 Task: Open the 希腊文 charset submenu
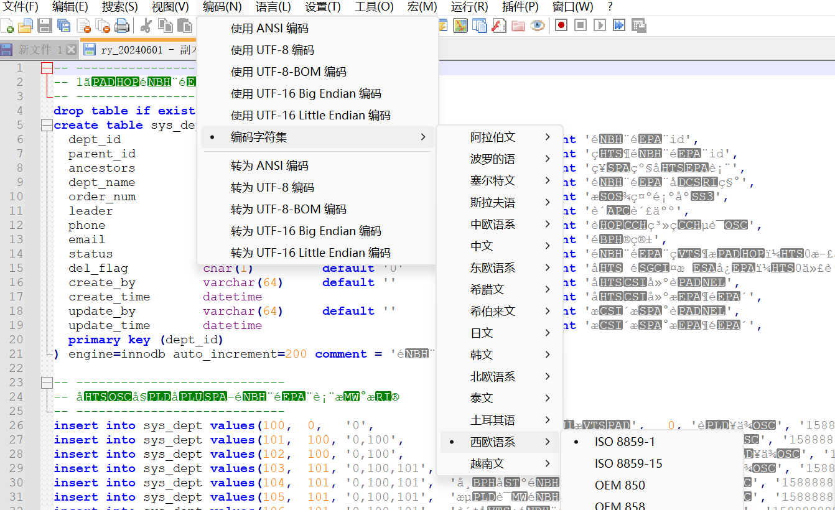[x=500, y=290]
